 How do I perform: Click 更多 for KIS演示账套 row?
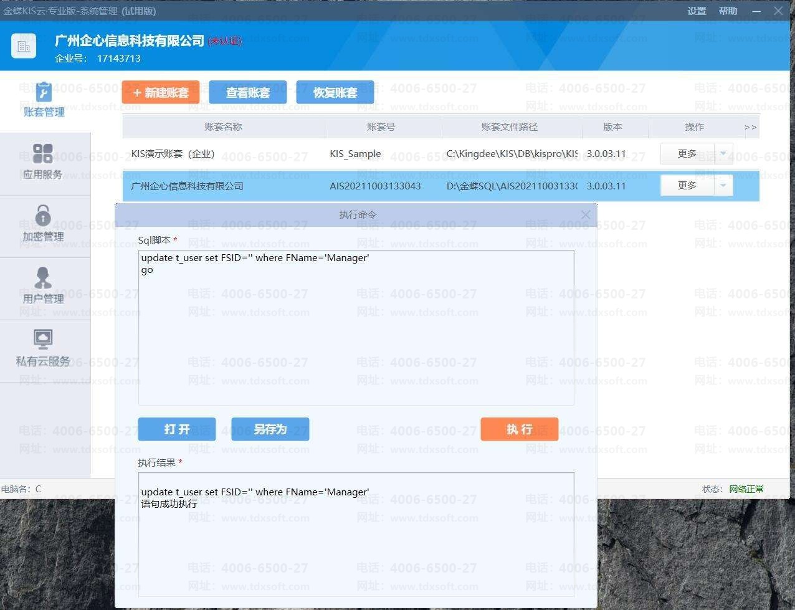(687, 153)
